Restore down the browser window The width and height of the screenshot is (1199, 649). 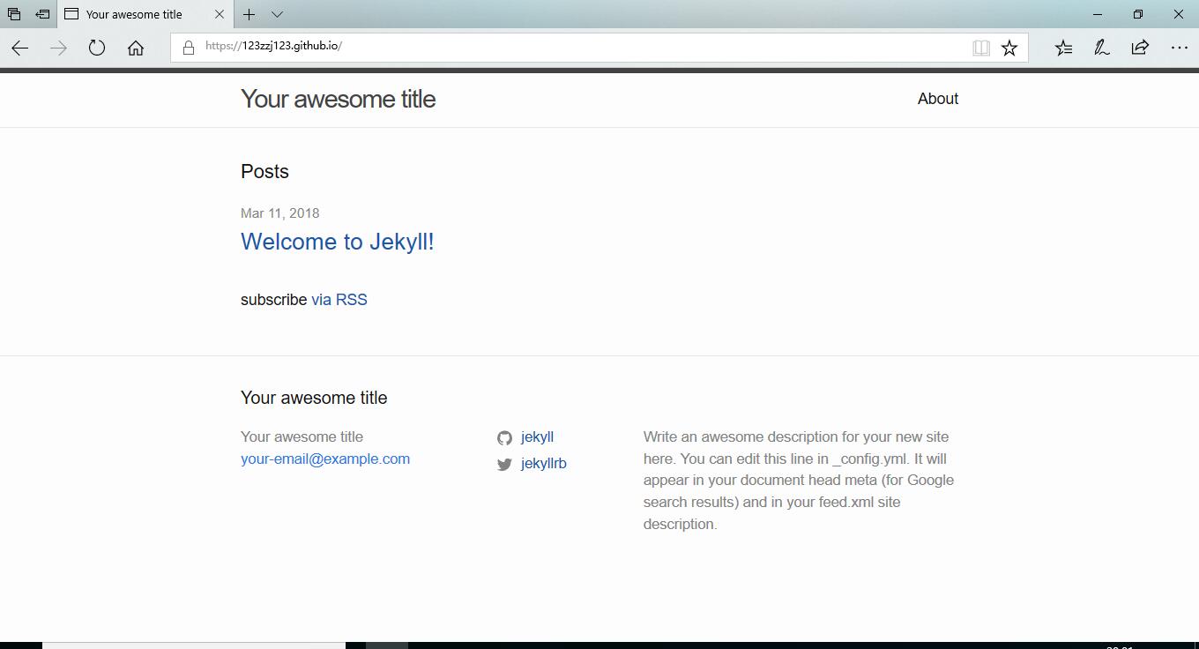tap(1138, 14)
